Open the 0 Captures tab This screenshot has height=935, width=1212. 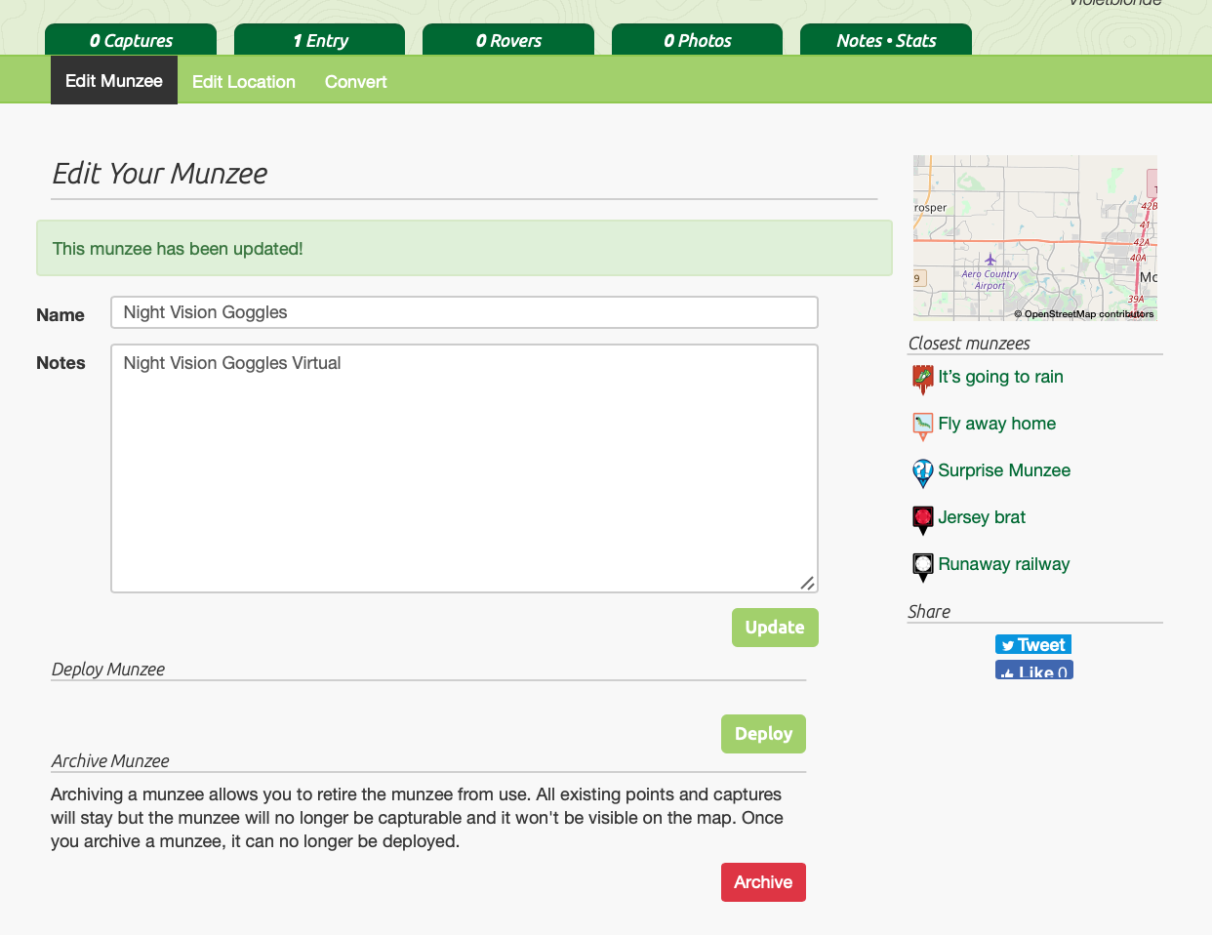[x=131, y=40]
